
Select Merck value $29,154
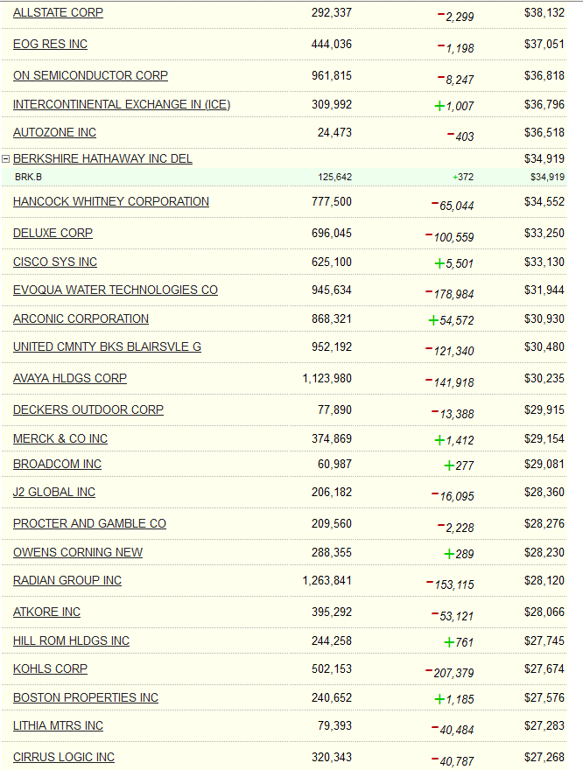click(x=544, y=439)
